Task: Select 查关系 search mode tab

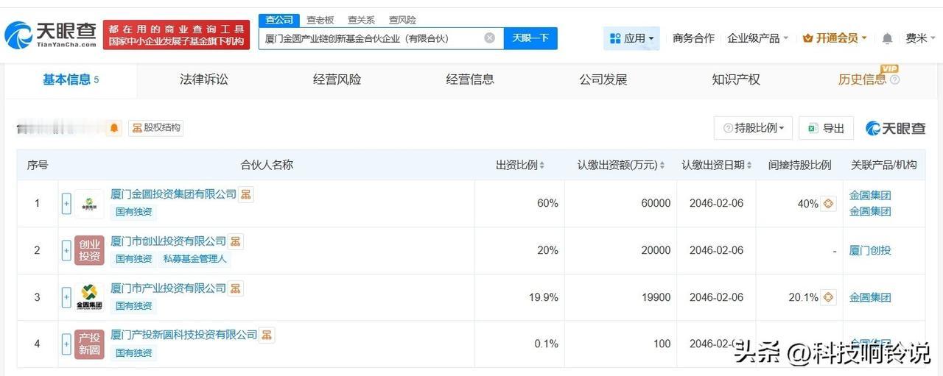Action: click(x=361, y=20)
